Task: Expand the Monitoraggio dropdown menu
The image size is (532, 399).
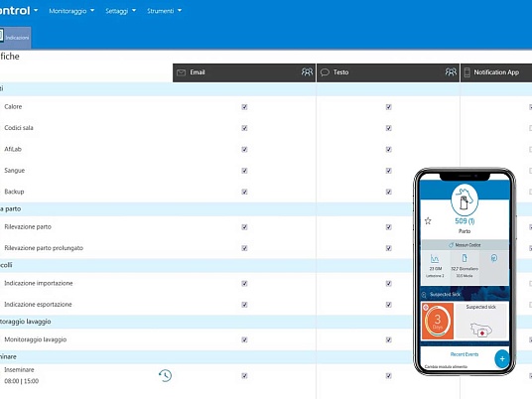Action: click(71, 11)
